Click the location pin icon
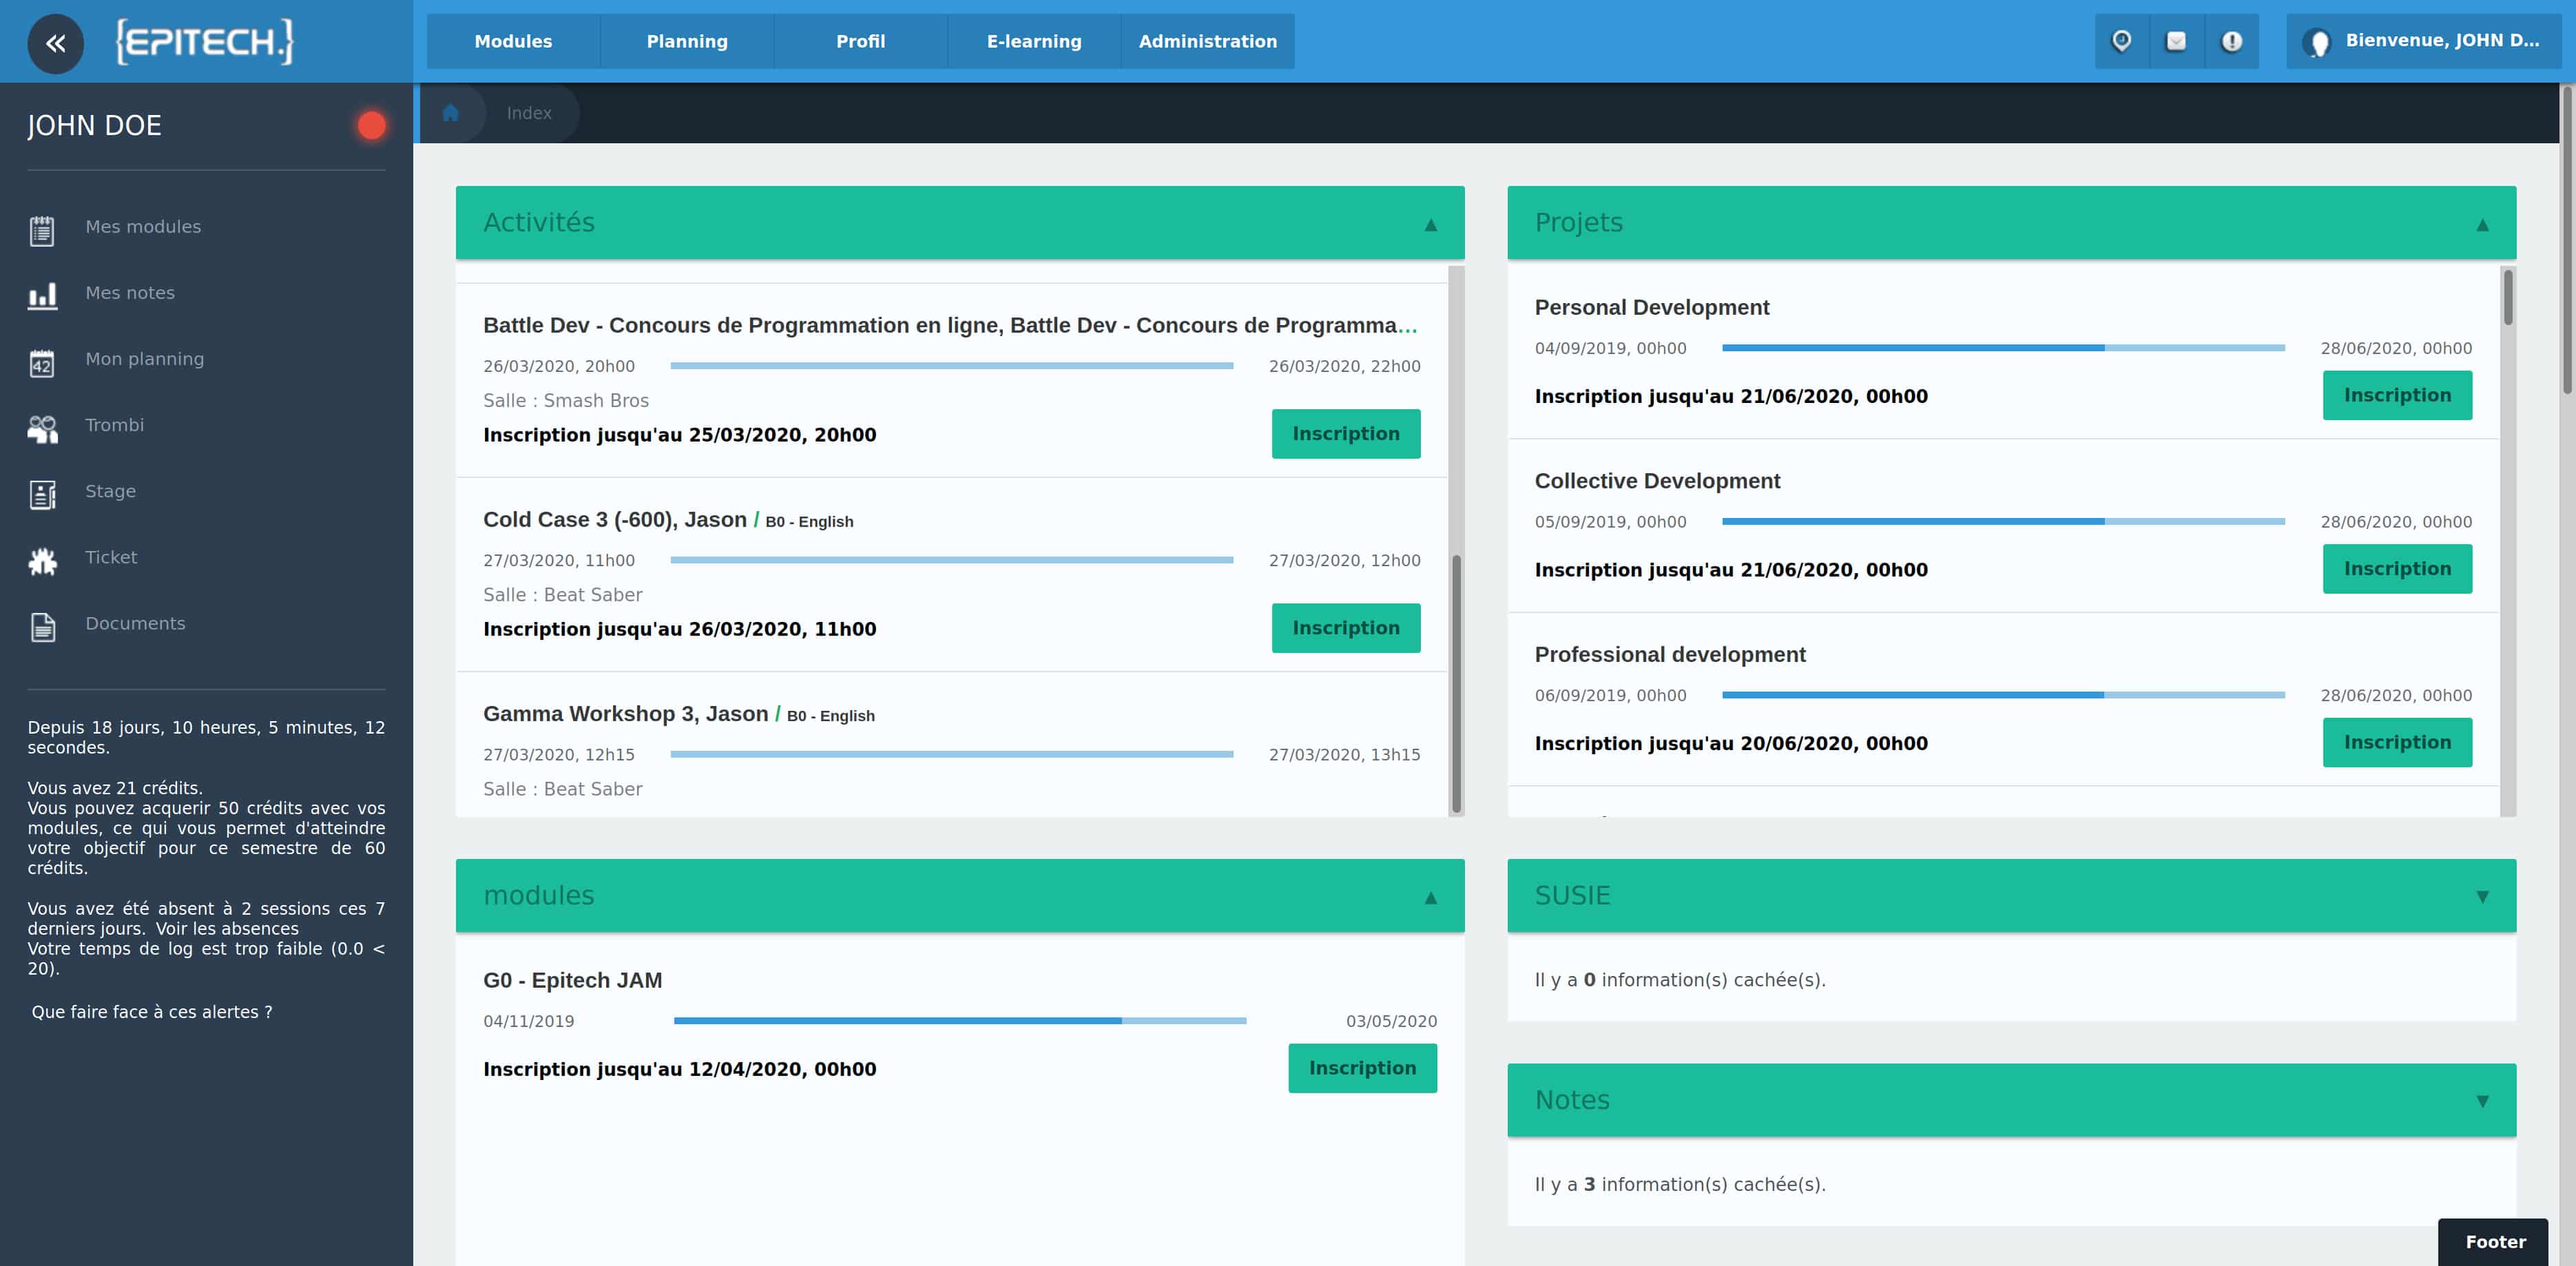 click(x=2122, y=41)
